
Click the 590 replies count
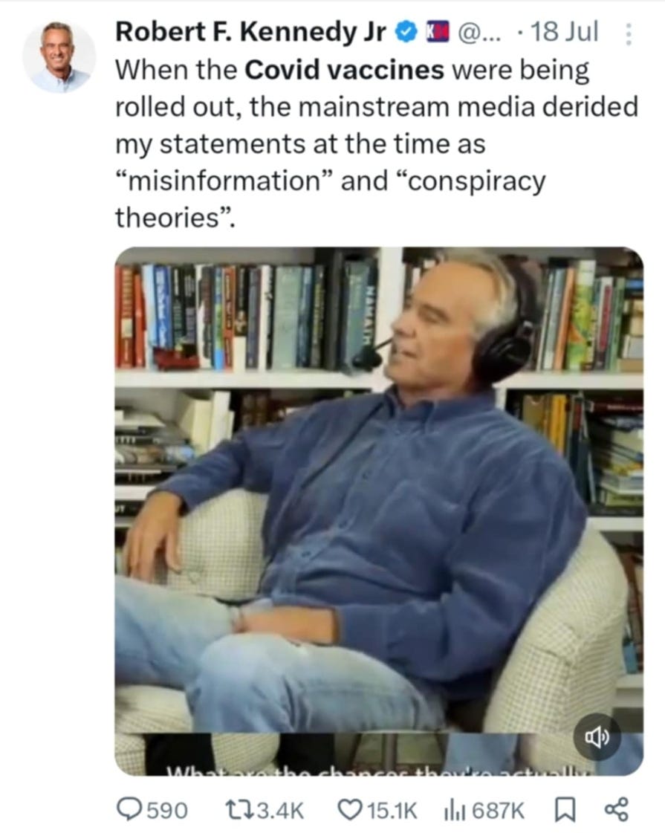pos(166,811)
